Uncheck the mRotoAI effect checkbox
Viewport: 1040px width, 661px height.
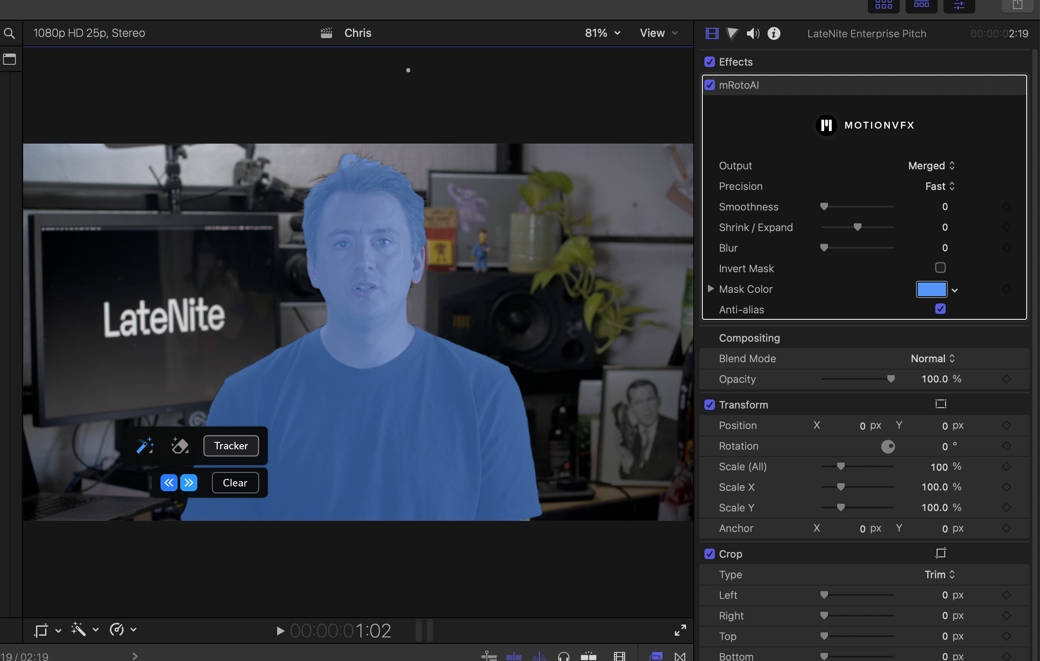(x=710, y=85)
